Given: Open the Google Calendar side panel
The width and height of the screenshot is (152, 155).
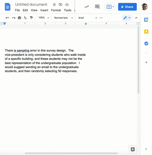Looking at the screenshot, I should coord(146,20).
